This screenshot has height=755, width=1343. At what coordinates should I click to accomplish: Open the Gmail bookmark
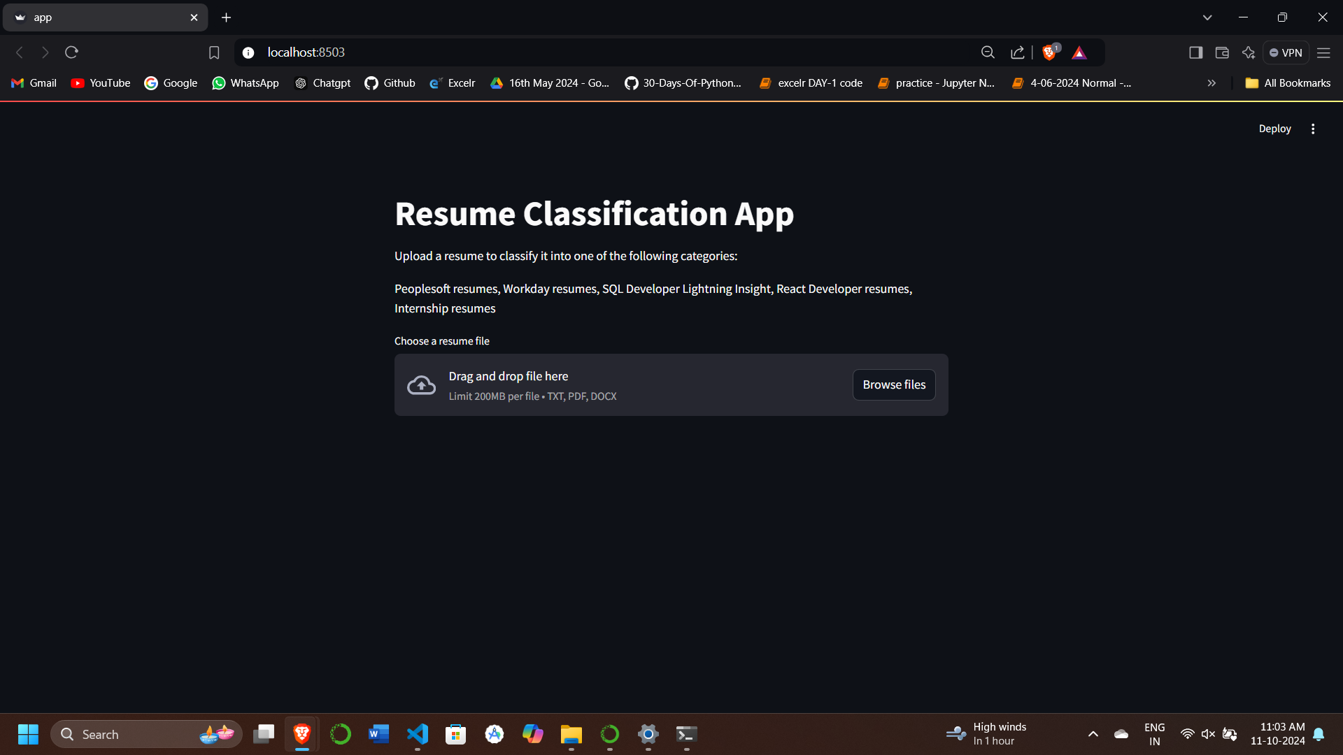[x=34, y=83]
